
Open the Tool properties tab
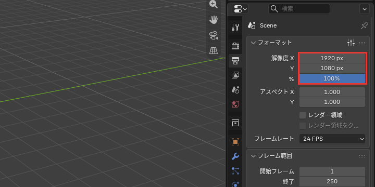pos(235,28)
